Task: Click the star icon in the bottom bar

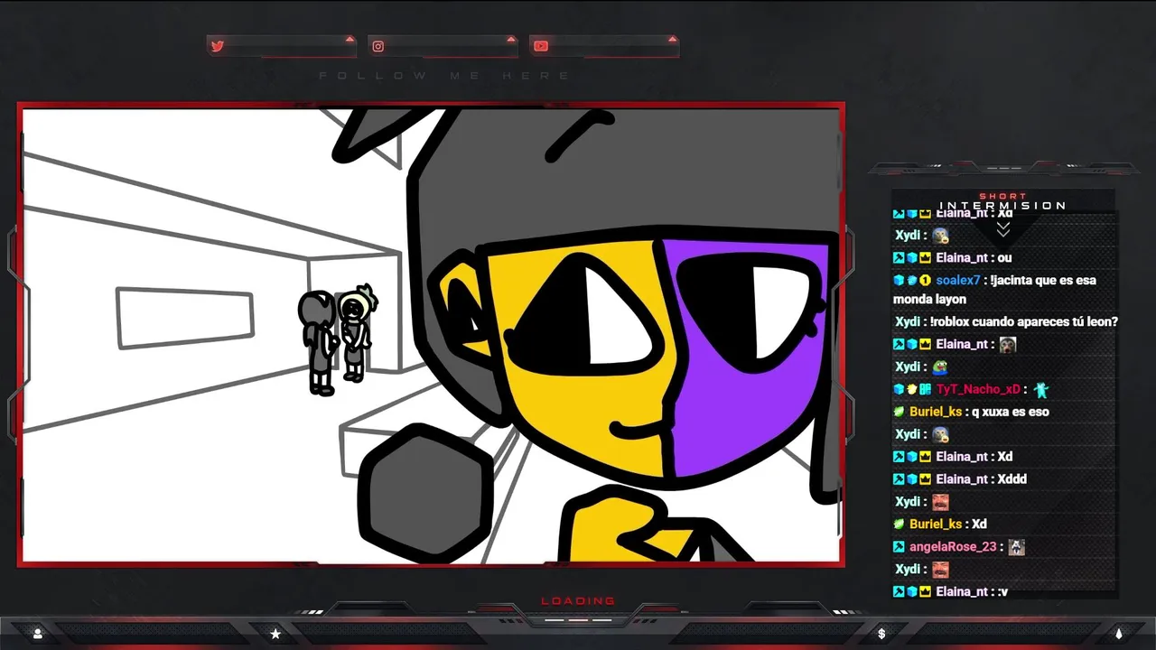Action: tap(275, 634)
